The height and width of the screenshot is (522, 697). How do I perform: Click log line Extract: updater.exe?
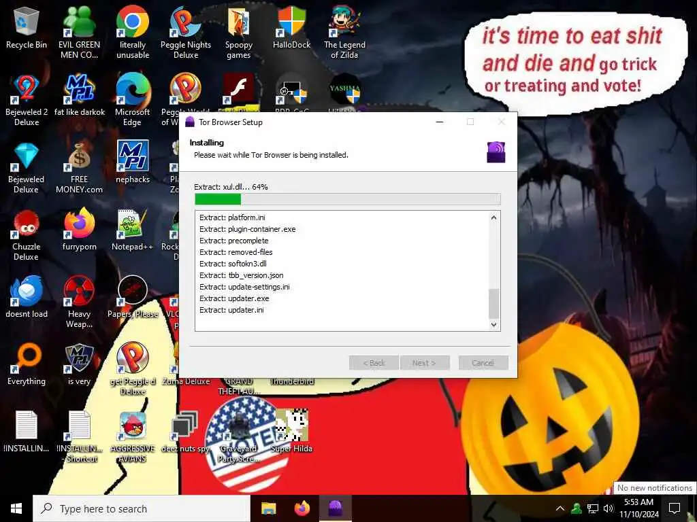point(234,298)
